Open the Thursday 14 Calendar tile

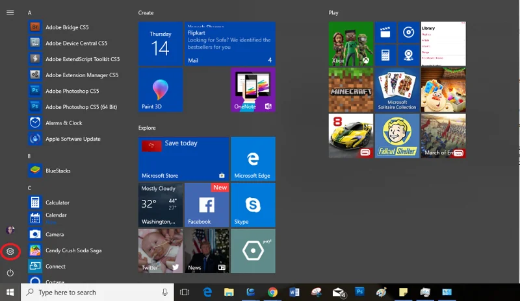(x=161, y=43)
